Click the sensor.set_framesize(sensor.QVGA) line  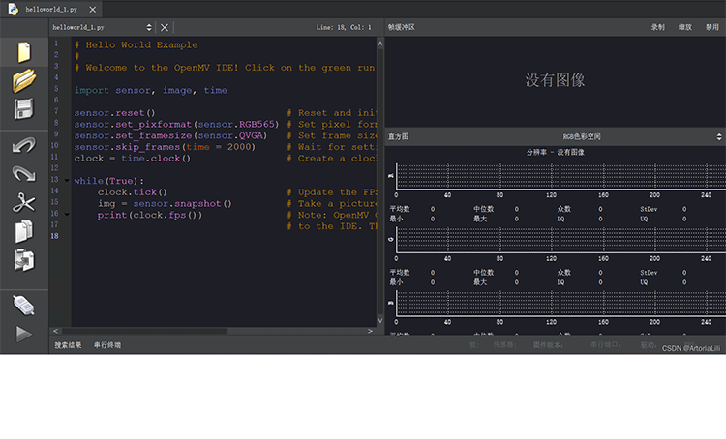170,135
